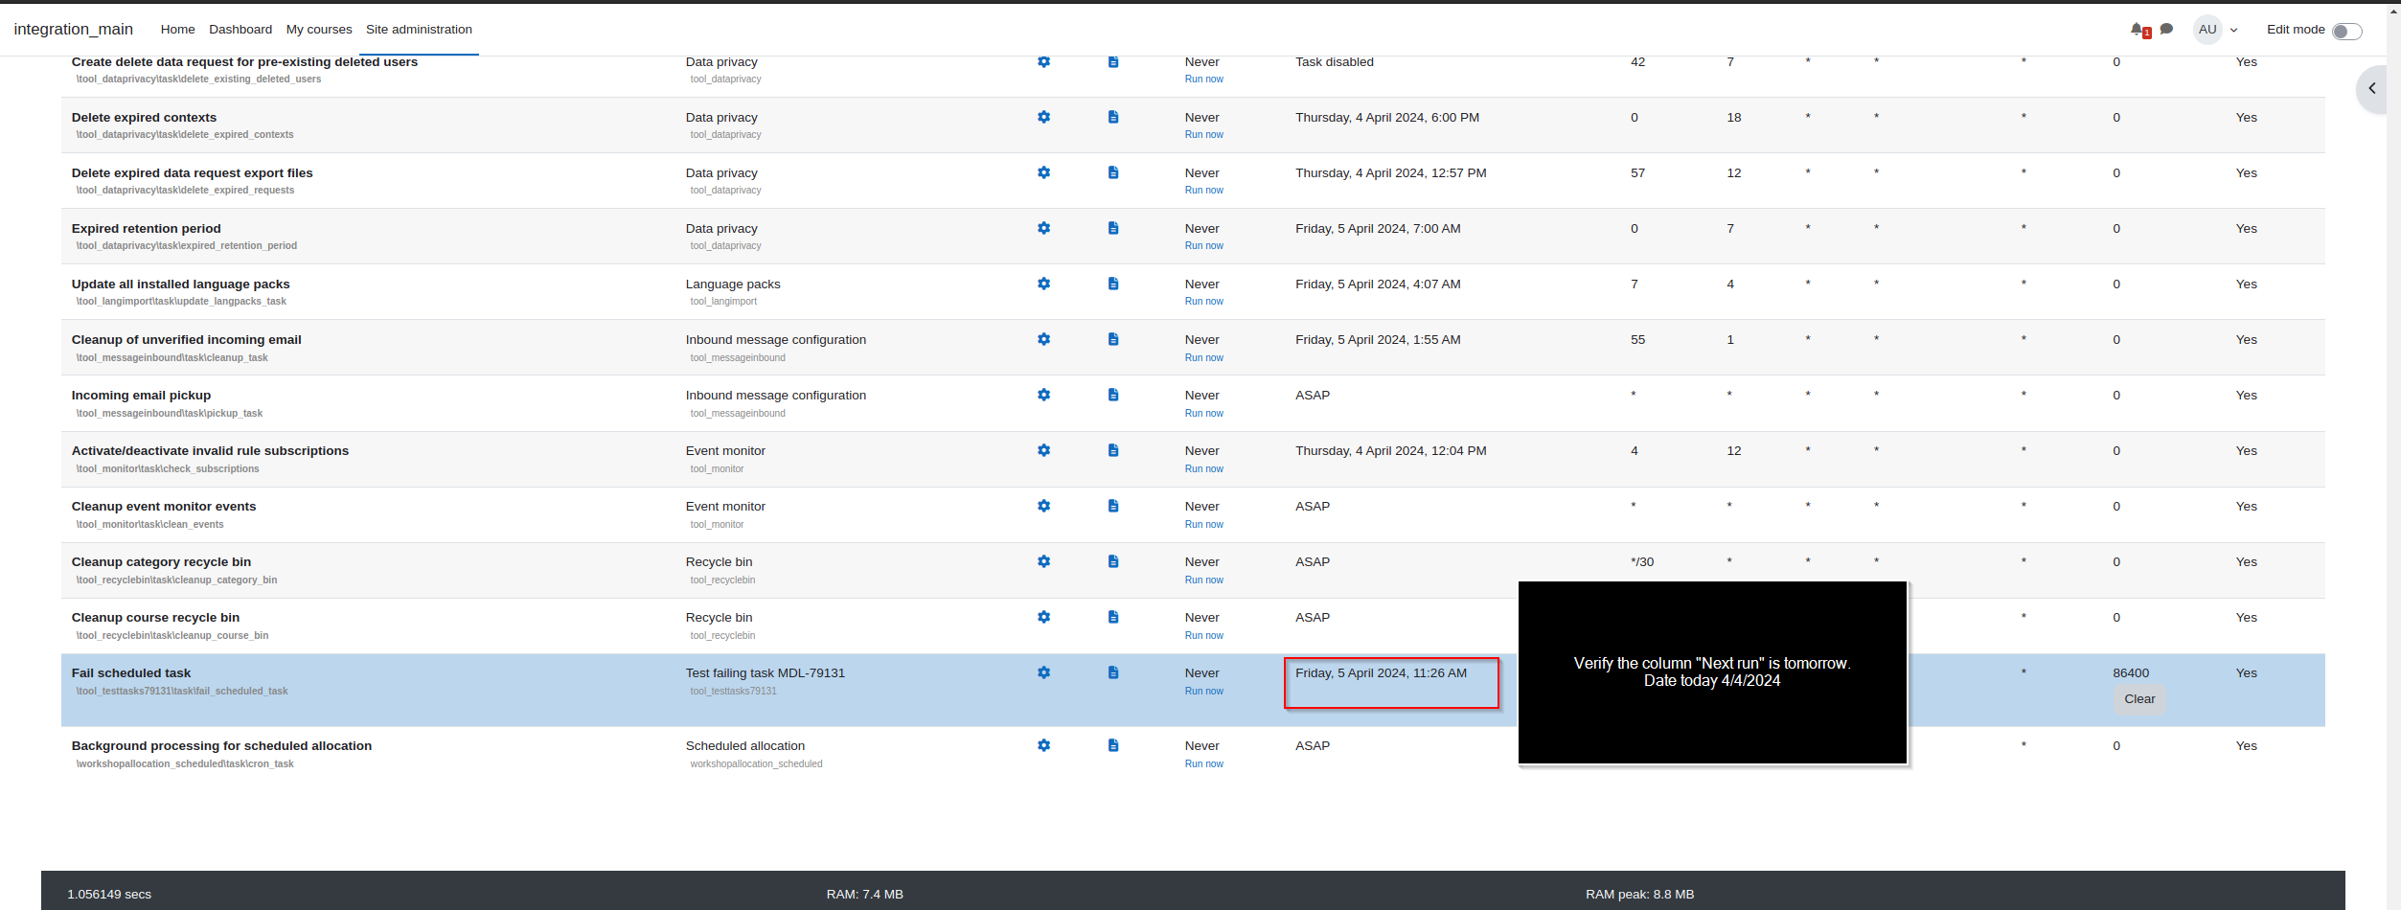
Task: Open gear for Cleanup event monitor events
Action: (1043, 506)
